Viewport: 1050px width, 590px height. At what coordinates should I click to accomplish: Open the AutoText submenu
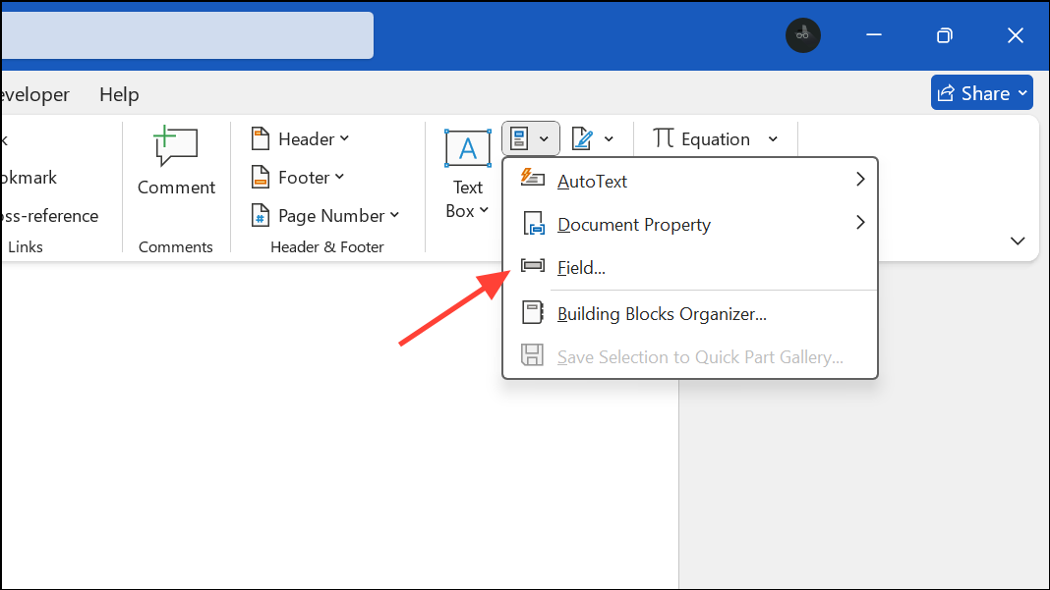593,181
